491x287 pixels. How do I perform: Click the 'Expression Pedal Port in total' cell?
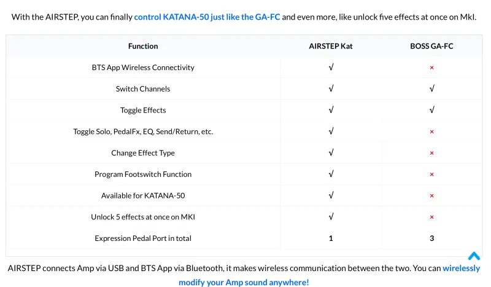pyautogui.click(x=143, y=238)
